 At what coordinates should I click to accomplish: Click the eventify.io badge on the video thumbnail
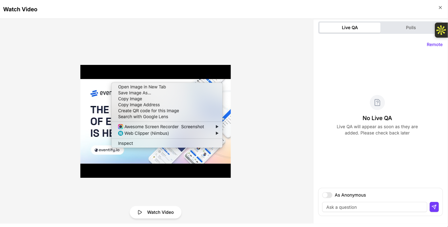(x=107, y=150)
